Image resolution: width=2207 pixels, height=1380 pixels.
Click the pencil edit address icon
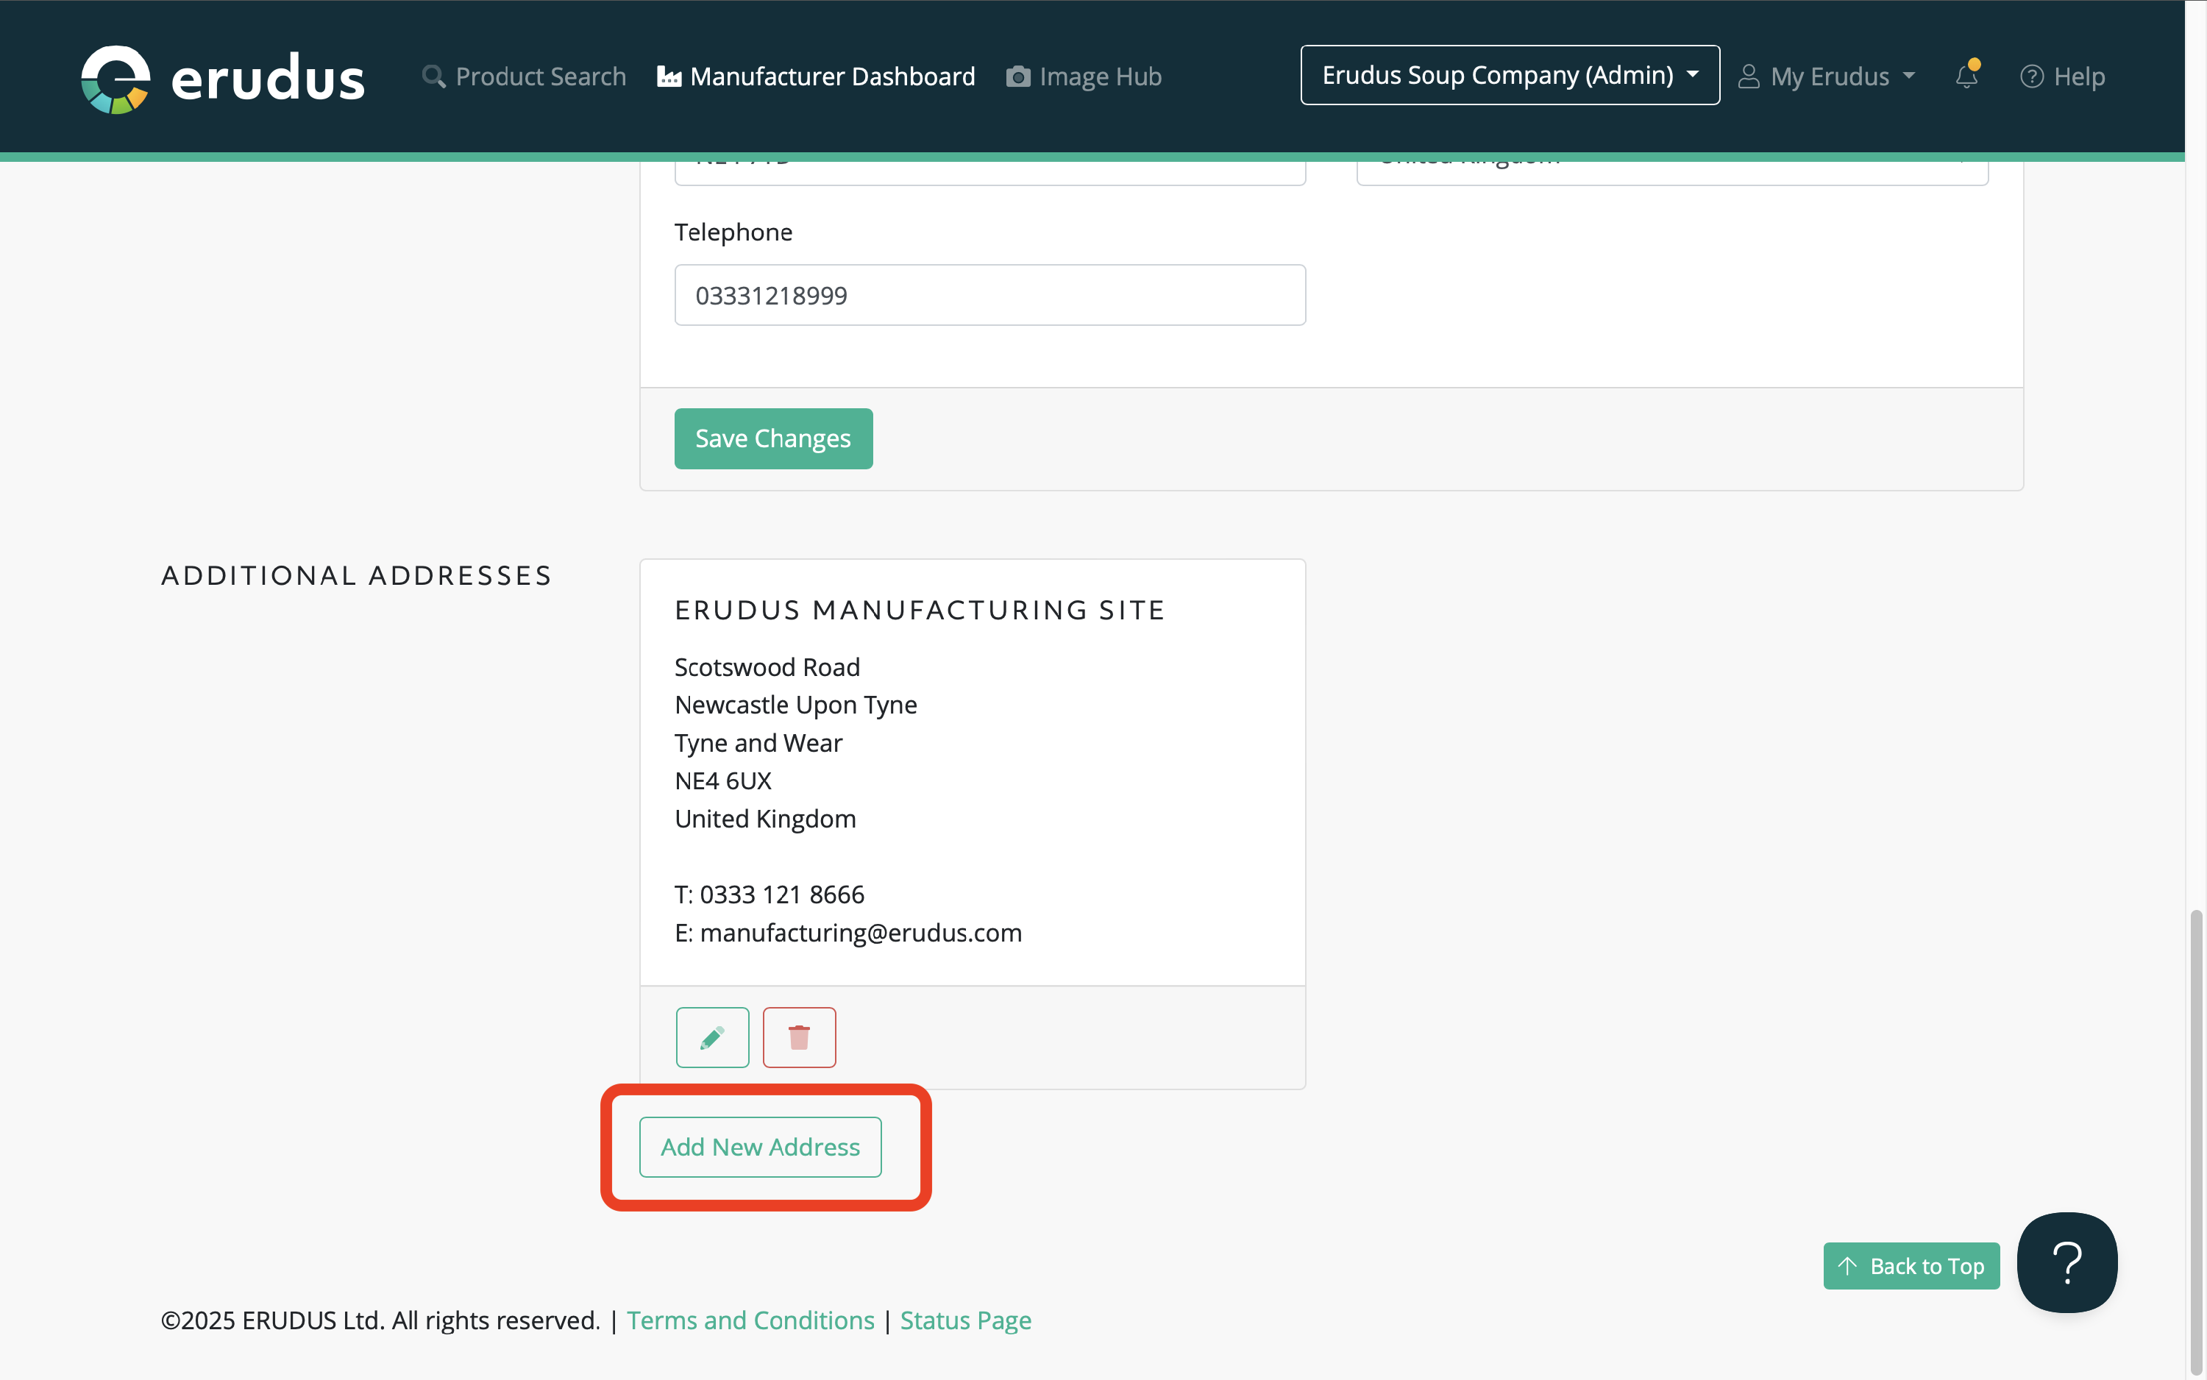point(712,1036)
